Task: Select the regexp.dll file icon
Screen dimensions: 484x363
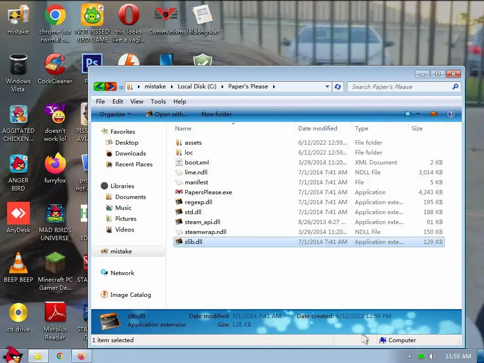Action: click(x=179, y=202)
